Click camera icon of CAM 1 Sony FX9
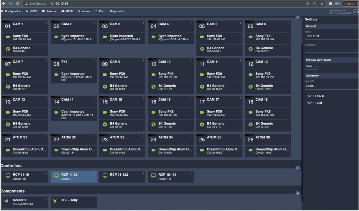Image resolution: width=359 pixels, height=211 pixels. point(8,37)
